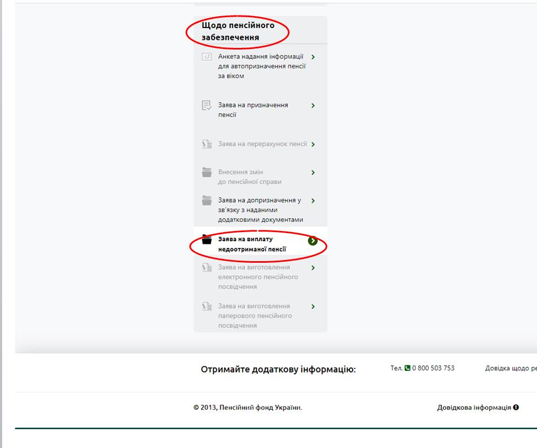Viewport: 537px width, 448px height.
Task: Expand arrow for 'Анкета надання інформації'
Action: [x=313, y=57]
